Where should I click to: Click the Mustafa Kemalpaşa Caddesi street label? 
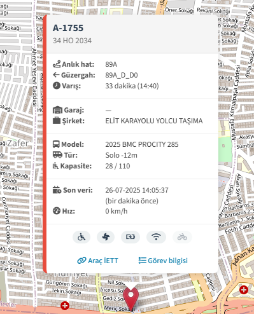234,103
